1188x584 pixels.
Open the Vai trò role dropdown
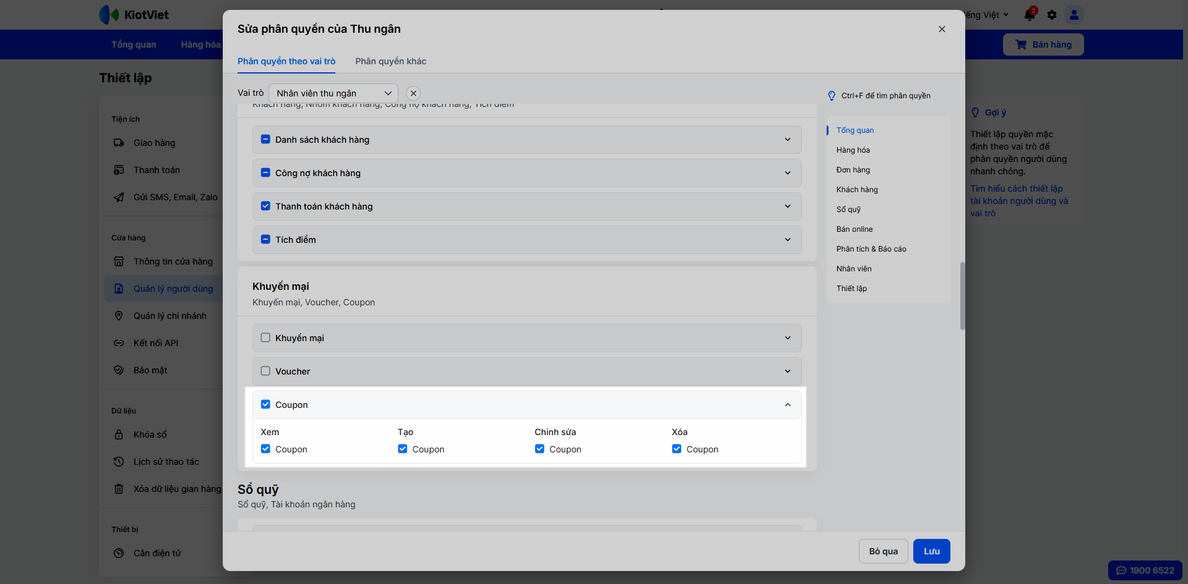pos(334,93)
